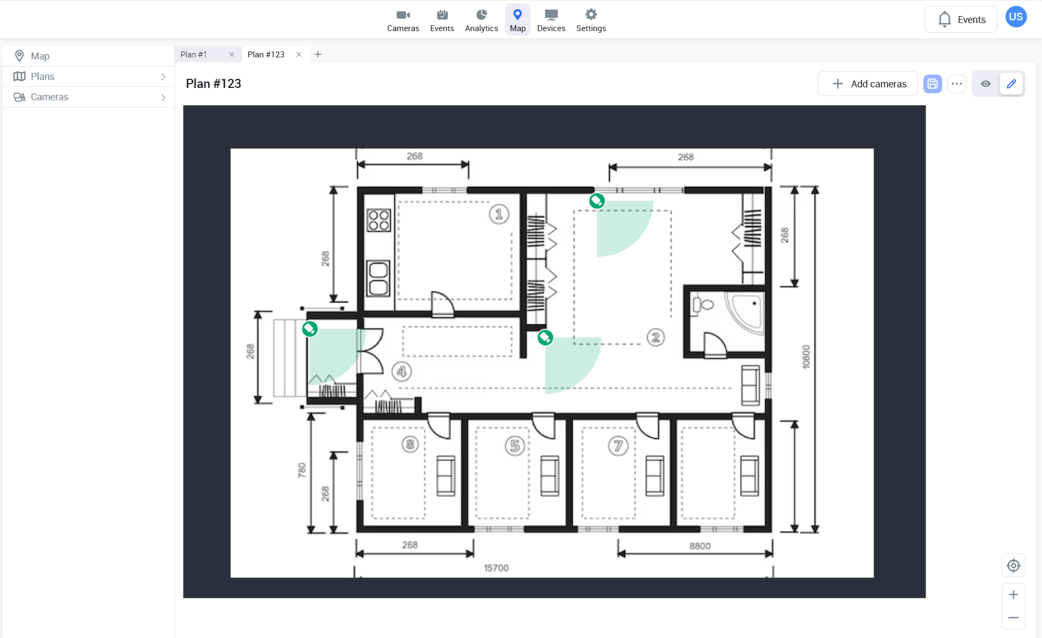
Task: Go to Devices in top navigation
Action: [551, 20]
